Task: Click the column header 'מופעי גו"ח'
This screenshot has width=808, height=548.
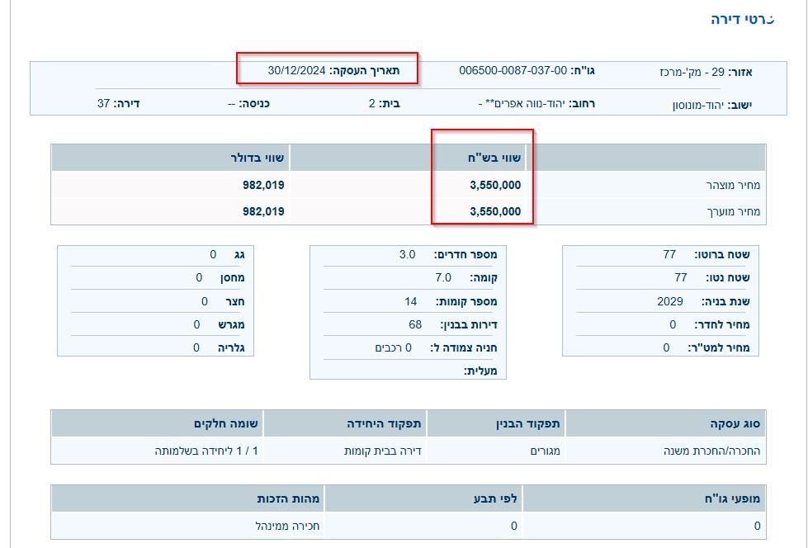Action: (733, 498)
